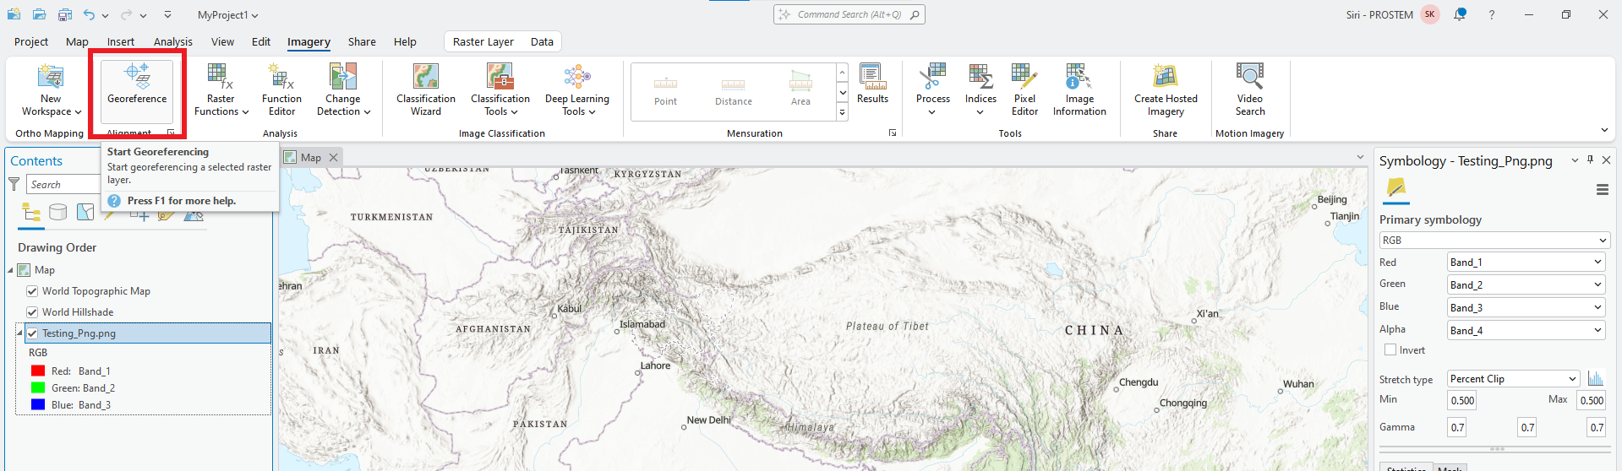Open the MyProject1 title dropdown
The image size is (1622, 471).
point(228,15)
